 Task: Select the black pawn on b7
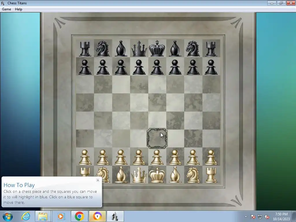pyautogui.click(x=103, y=67)
